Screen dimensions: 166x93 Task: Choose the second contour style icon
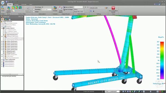17,7
